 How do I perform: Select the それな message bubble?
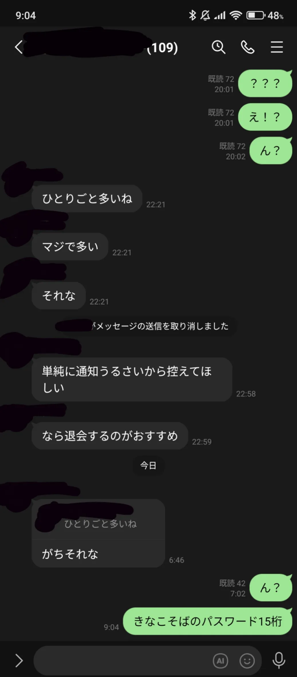point(59,296)
